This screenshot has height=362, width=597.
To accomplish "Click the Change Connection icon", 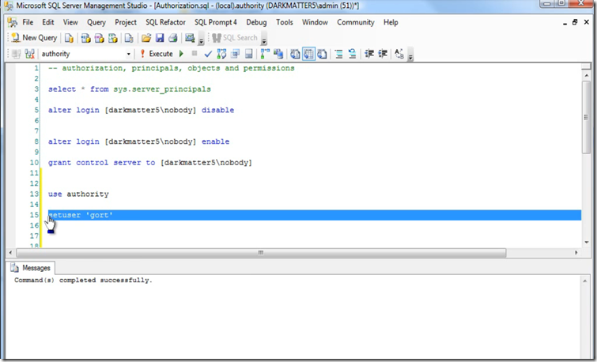I will [30, 54].
